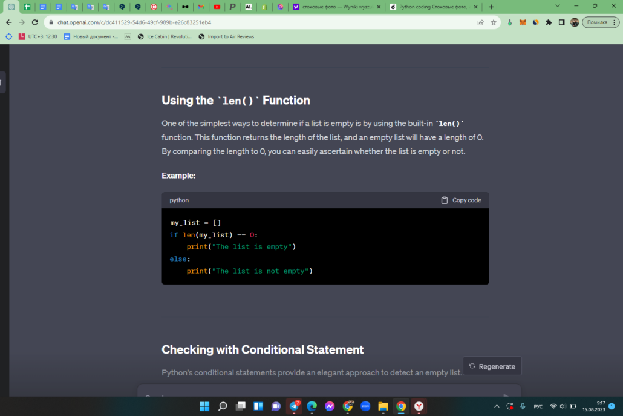Open the Chrome profile avatar
The height and width of the screenshot is (416, 623).
click(x=575, y=22)
